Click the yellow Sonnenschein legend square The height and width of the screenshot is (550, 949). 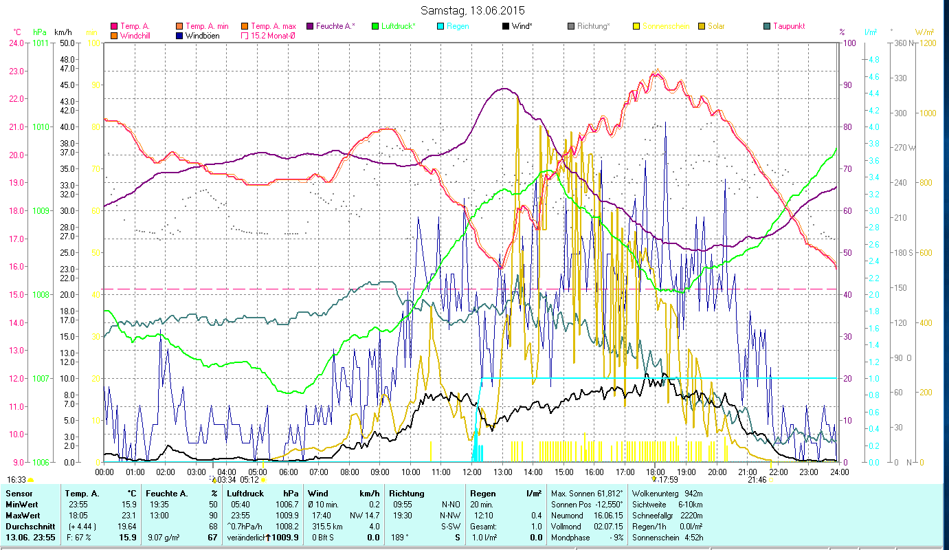coord(635,26)
